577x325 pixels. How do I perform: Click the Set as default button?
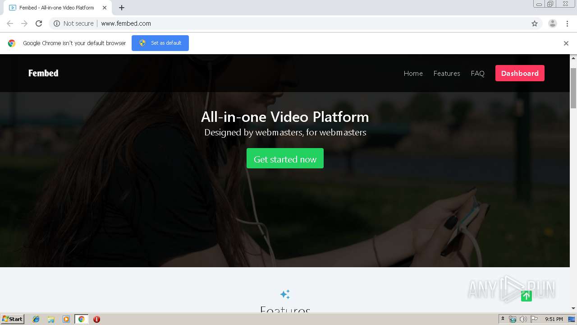tap(160, 43)
